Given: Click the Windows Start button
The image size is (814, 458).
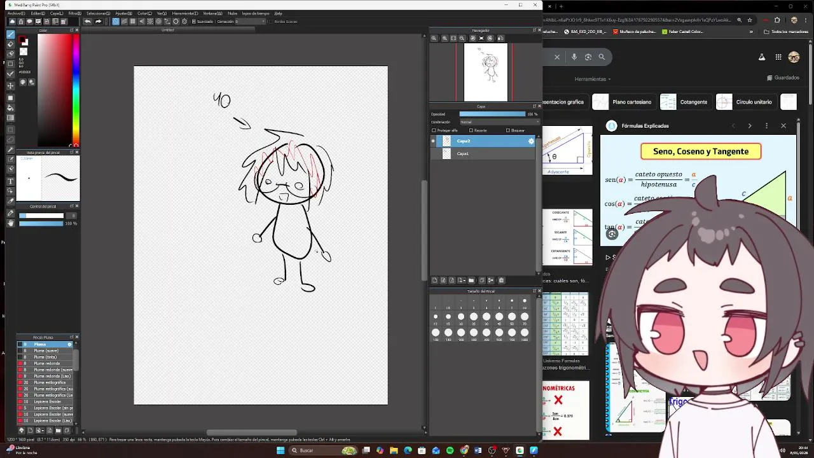Looking at the screenshot, I should point(280,450).
